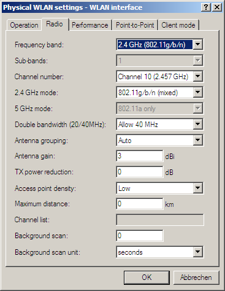
Task: Click the help question mark button
Action: (x=206, y=7)
